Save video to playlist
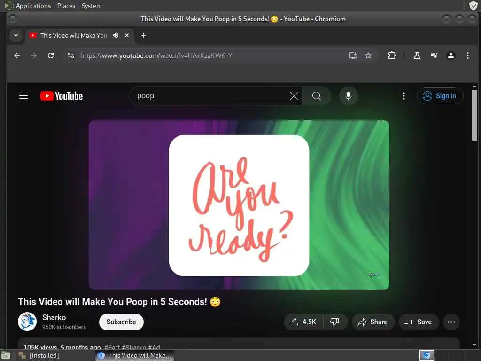 (x=419, y=322)
